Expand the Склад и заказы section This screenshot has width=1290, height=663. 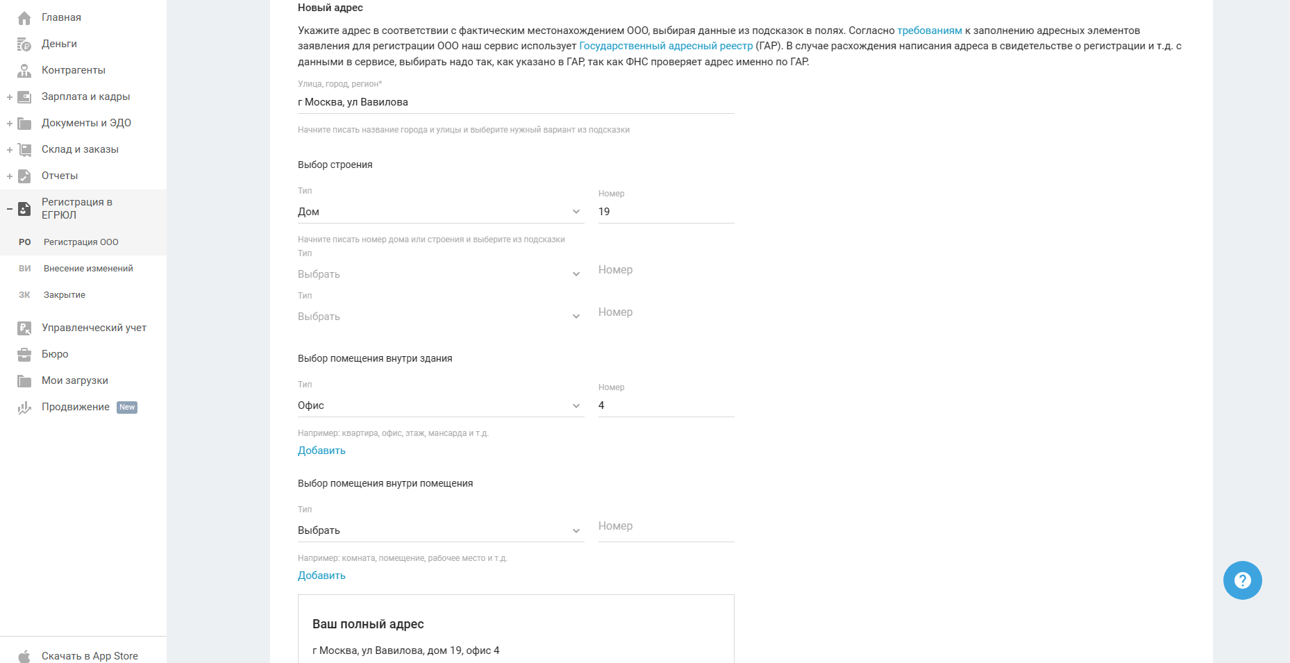pyautogui.click(x=10, y=150)
